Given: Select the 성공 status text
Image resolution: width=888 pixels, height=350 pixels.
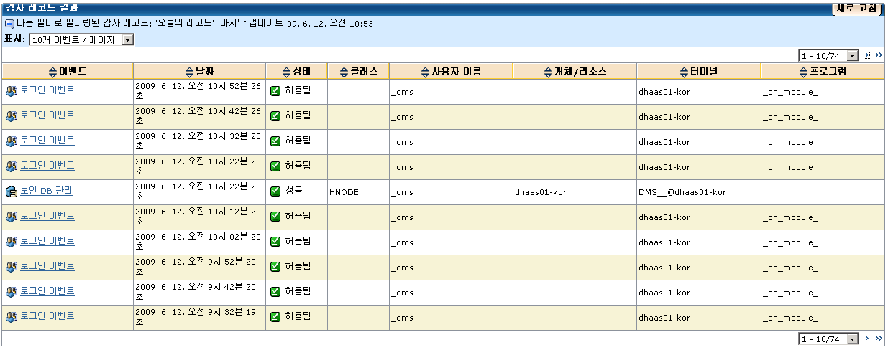Looking at the screenshot, I should (293, 191).
